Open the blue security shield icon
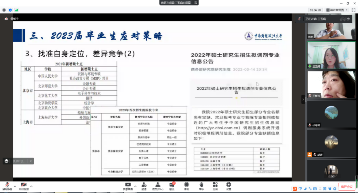This screenshot has width=358, height=193. [x=10, y=10]
